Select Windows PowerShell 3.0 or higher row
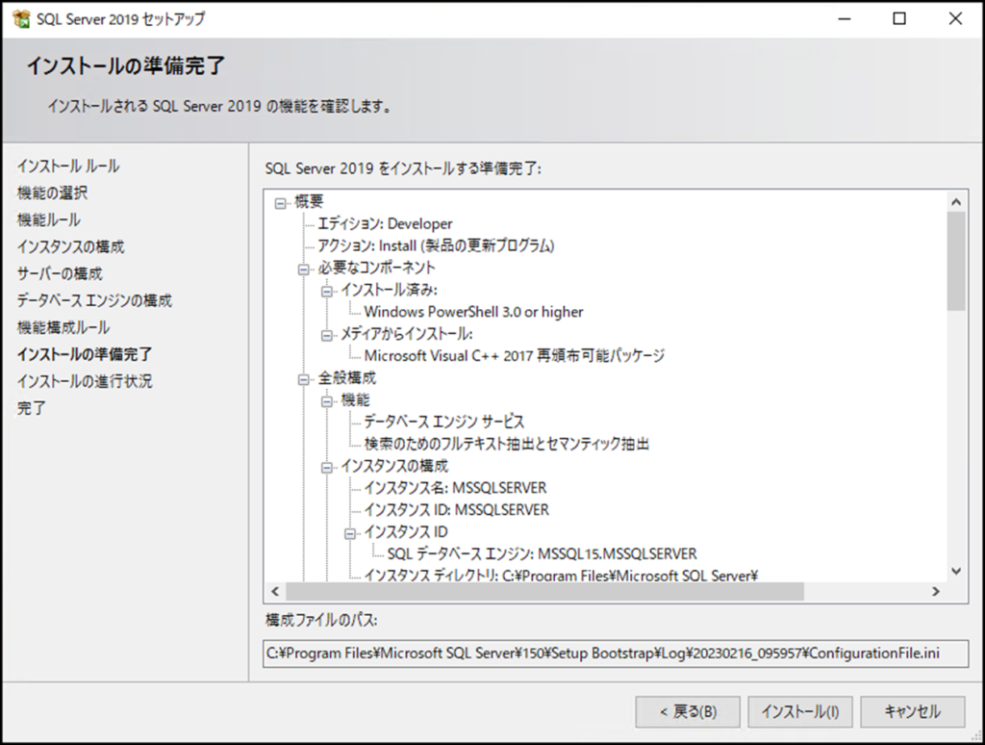The width and height of the screenshot is (985, 745). (473, 312)
